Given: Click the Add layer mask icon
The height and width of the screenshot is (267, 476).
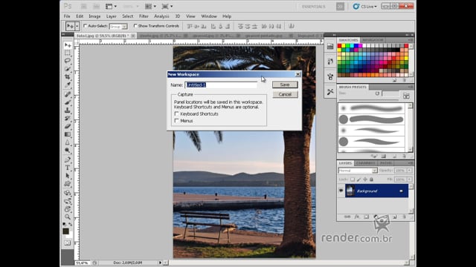Looking at the screenshot, I should tap(367, 217).
